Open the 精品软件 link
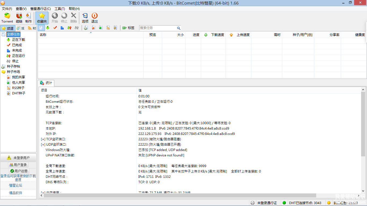 [x=16, y=193]
